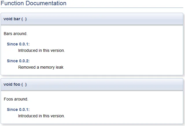Click 'Introduced in this version.' under bar
Viewport: 185px width, 126px height.
pyautogui.click(x=42, y=50)
